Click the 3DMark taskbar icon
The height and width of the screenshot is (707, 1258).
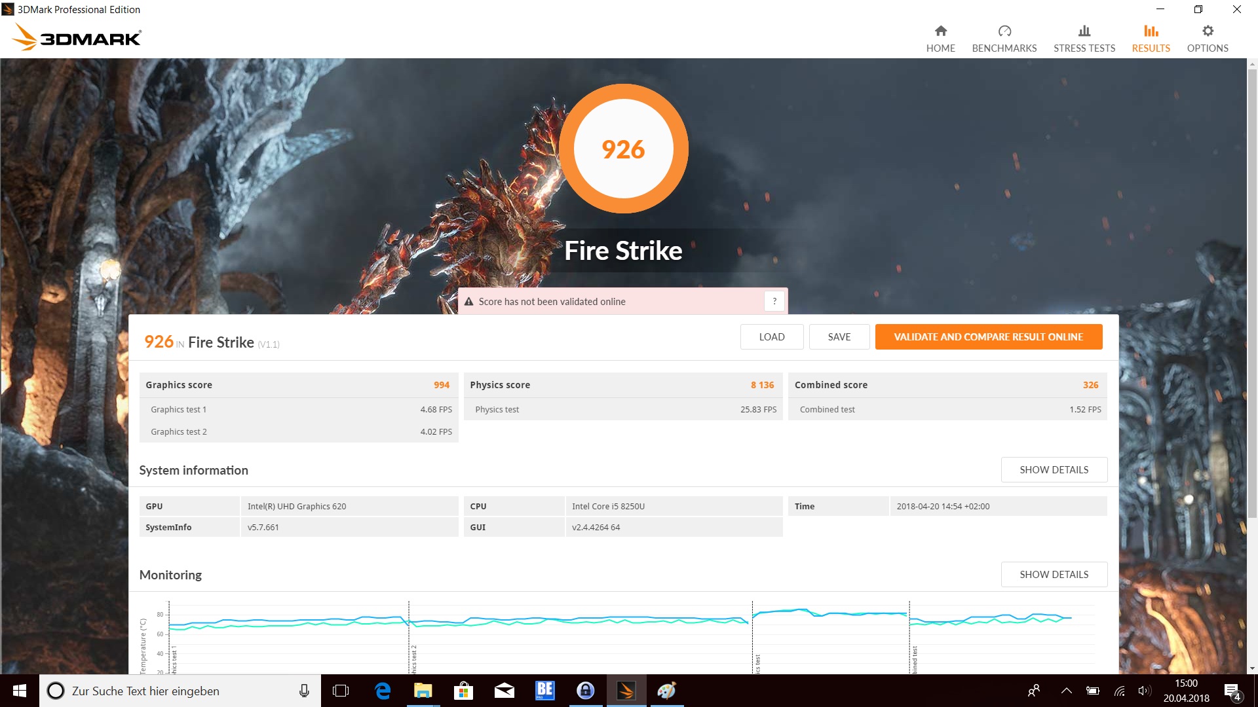pos(626,691)
